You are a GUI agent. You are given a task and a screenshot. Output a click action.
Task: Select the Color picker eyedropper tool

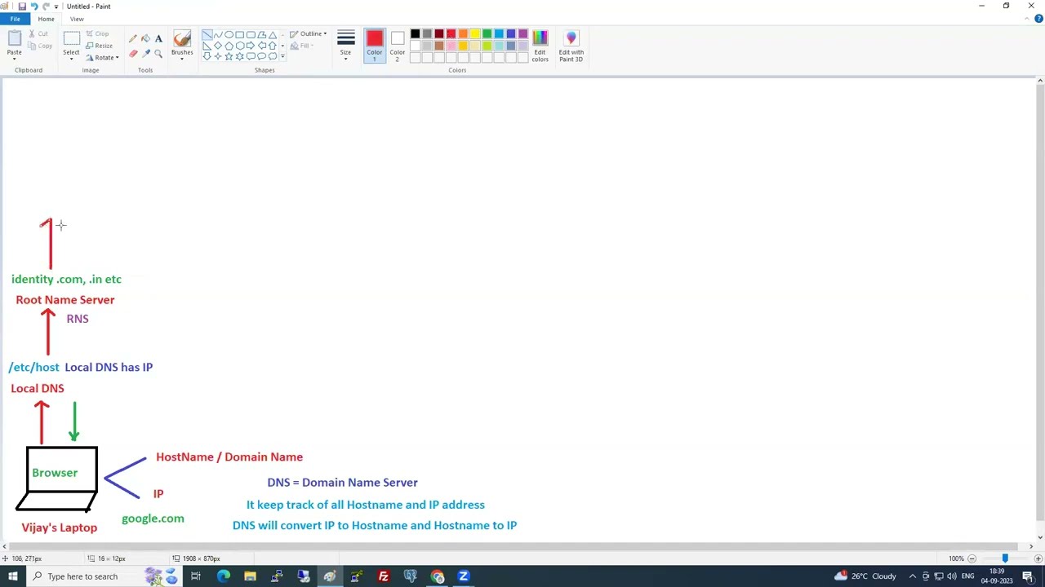[x=145, y=53]
